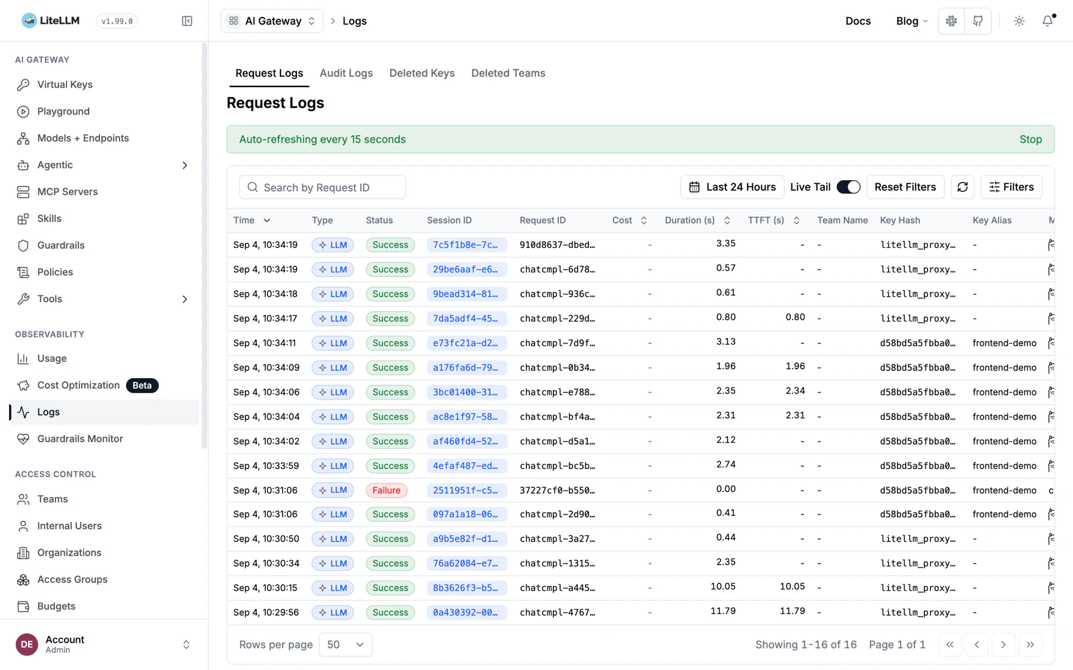Open the Filters button
This screenshot has height=670, width=1073.
[1011, 187]
